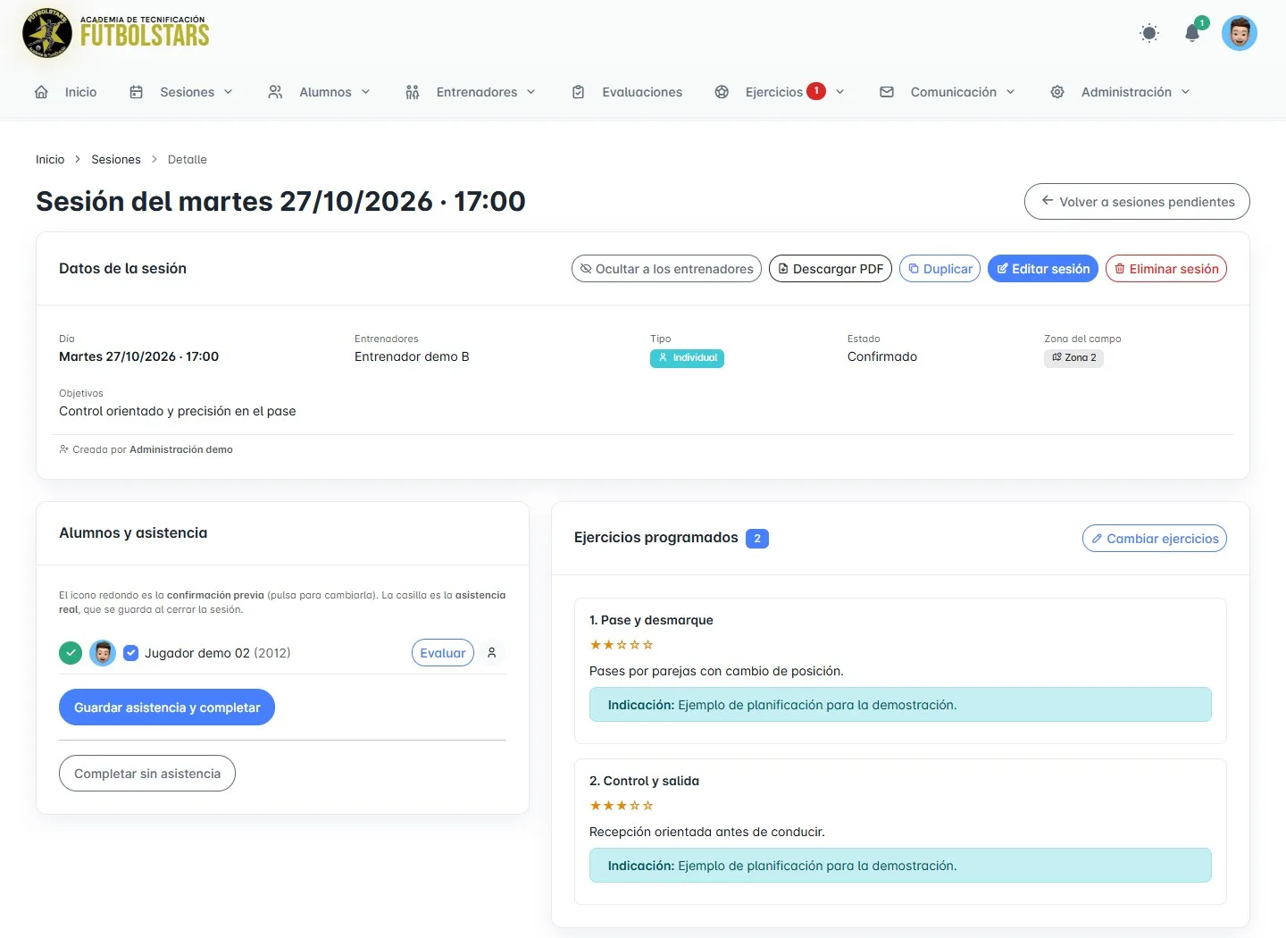Click Volver a sesiones pendientes
The image size is (1286, 938).
tap(1137, 202)
